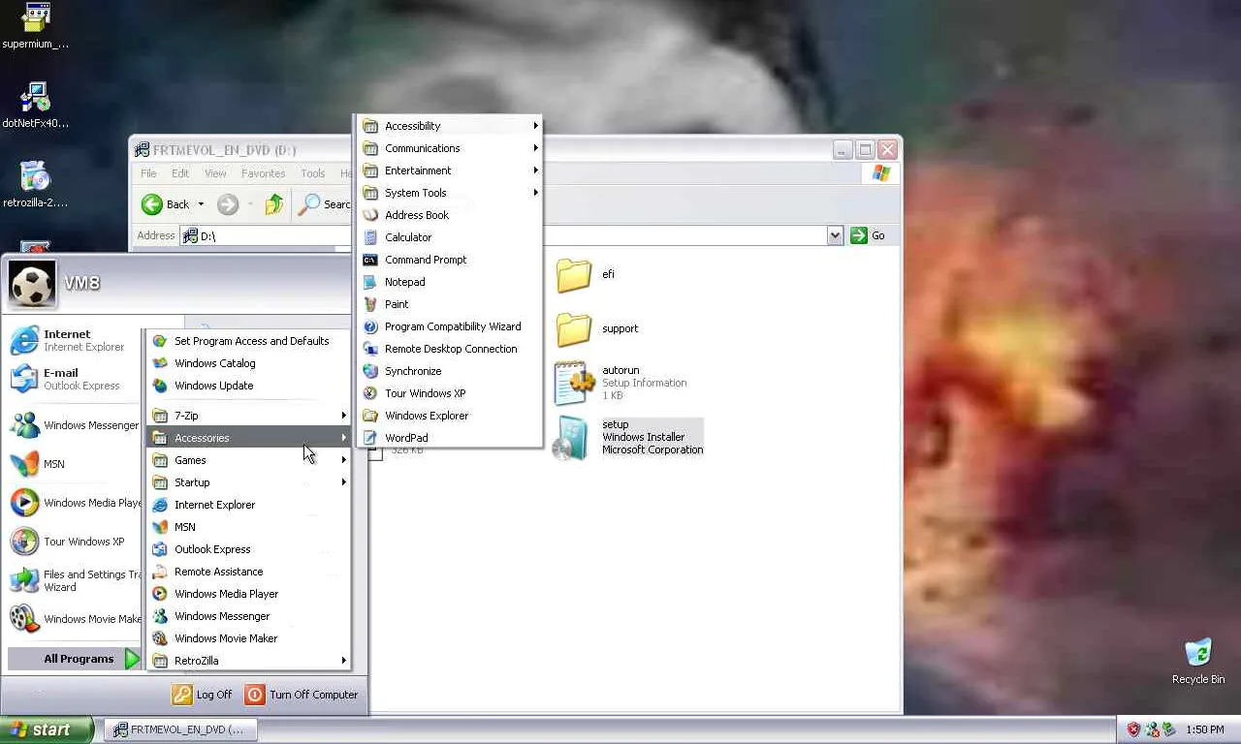Launch Windows Messenger from the Start menu left pane
1241x744 pixels.
tap(74, 425)
